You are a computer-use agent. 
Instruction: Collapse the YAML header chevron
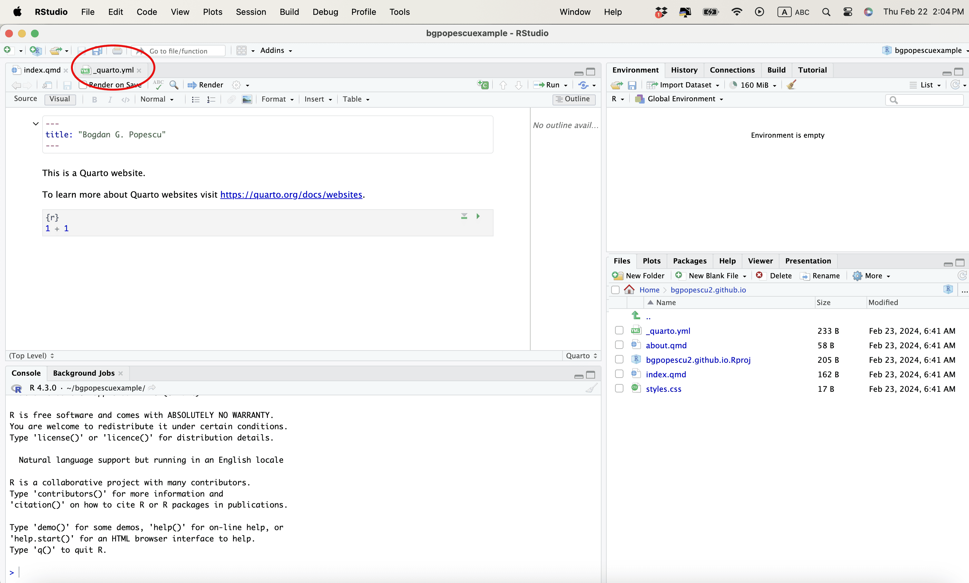(x=36, y=124)
